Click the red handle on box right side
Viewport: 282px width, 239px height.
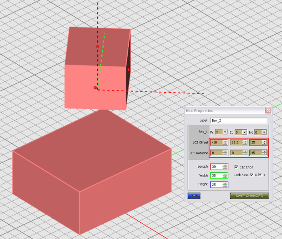pyautogui.click(x=128, y=70)
